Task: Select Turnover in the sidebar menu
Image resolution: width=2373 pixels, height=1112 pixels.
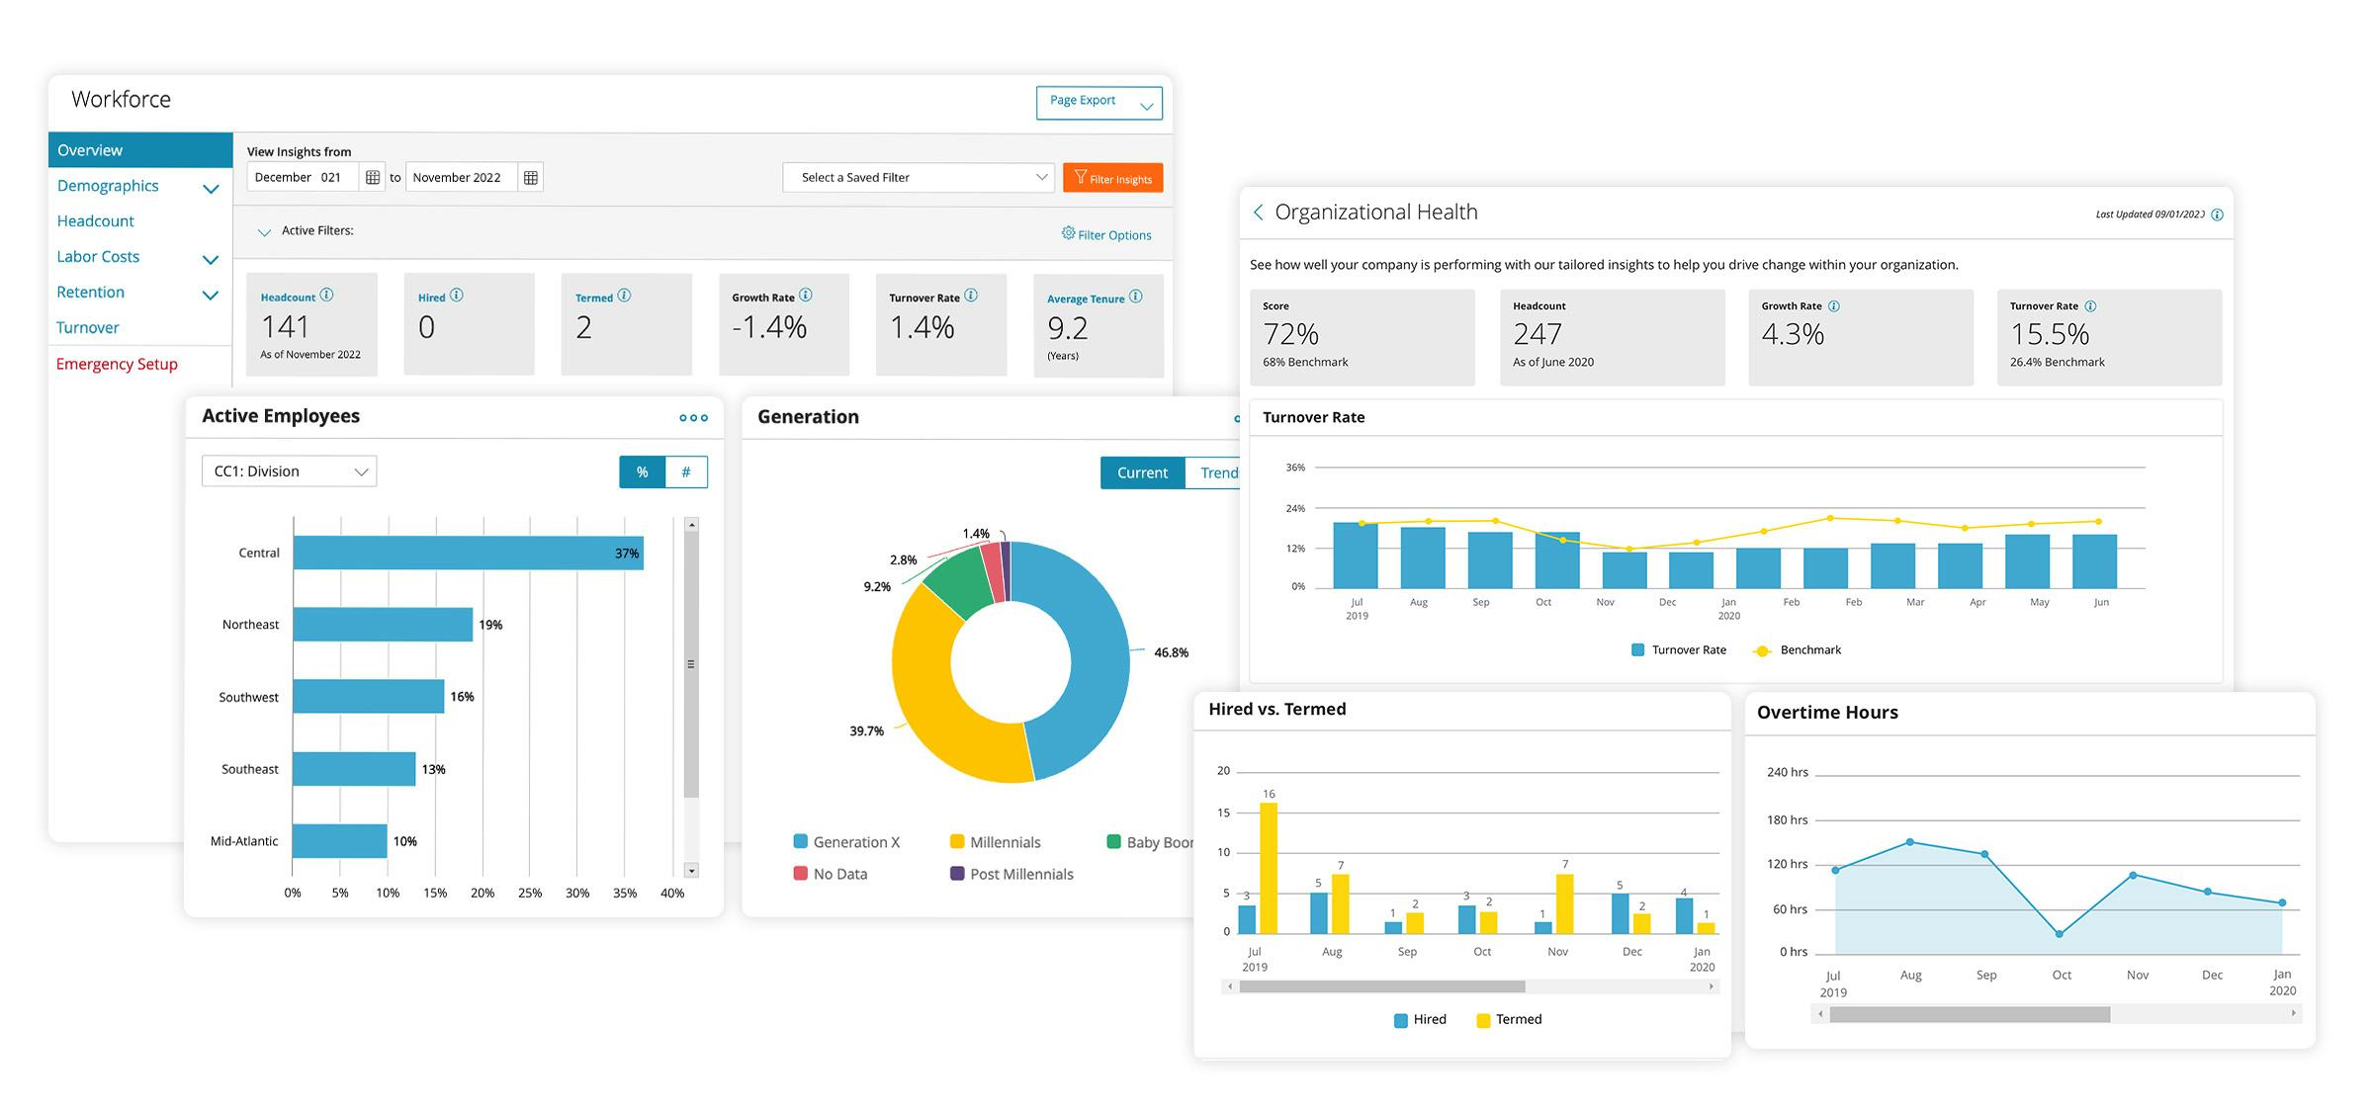Action: click(88, 328)
